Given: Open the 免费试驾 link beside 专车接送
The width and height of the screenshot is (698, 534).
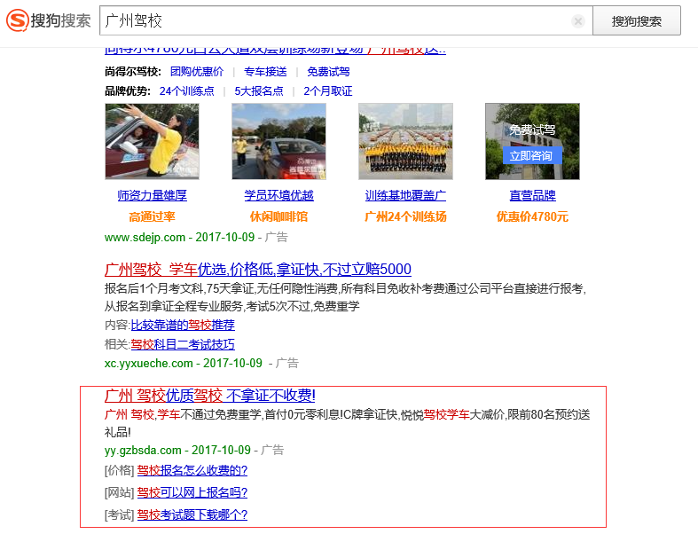Looking at the screenshot, I should 328,72.
